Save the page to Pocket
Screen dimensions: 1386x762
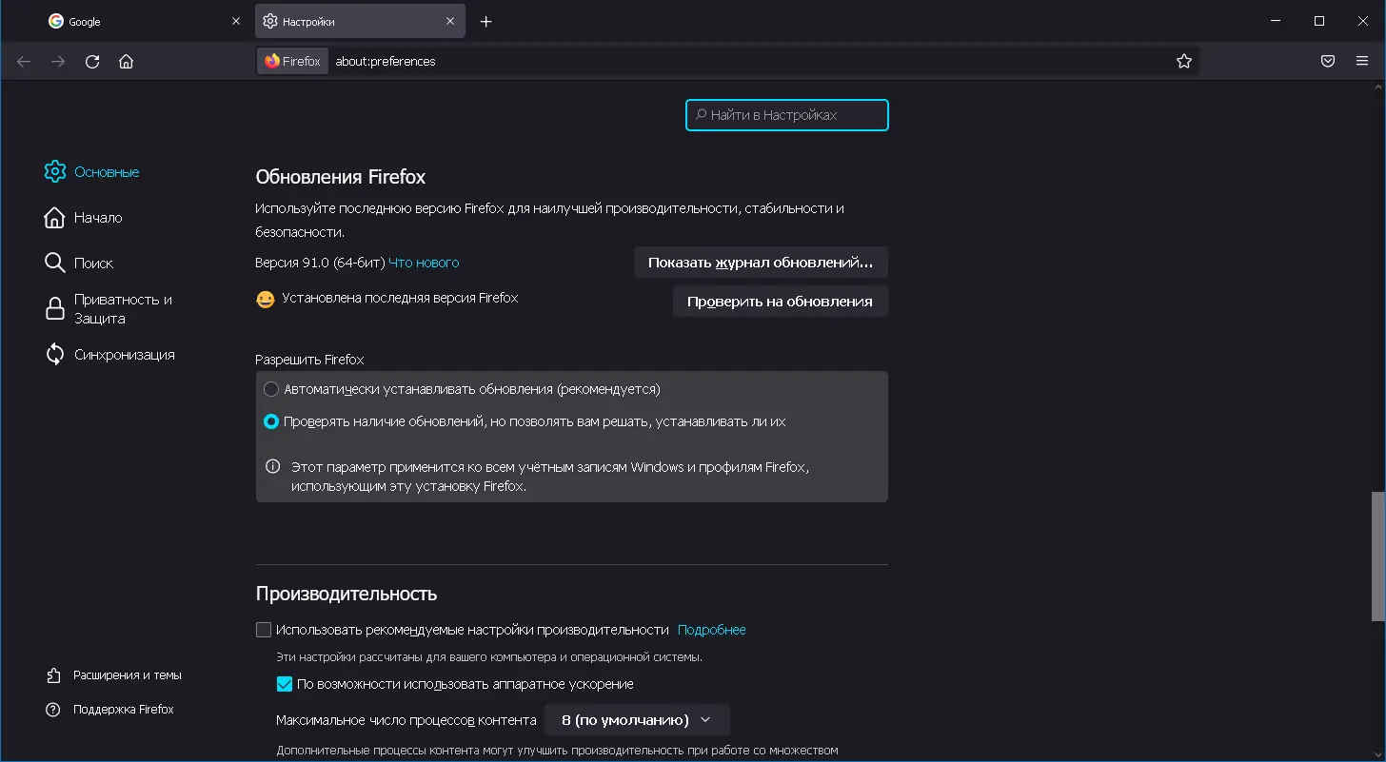click(x=1328, y=61)
